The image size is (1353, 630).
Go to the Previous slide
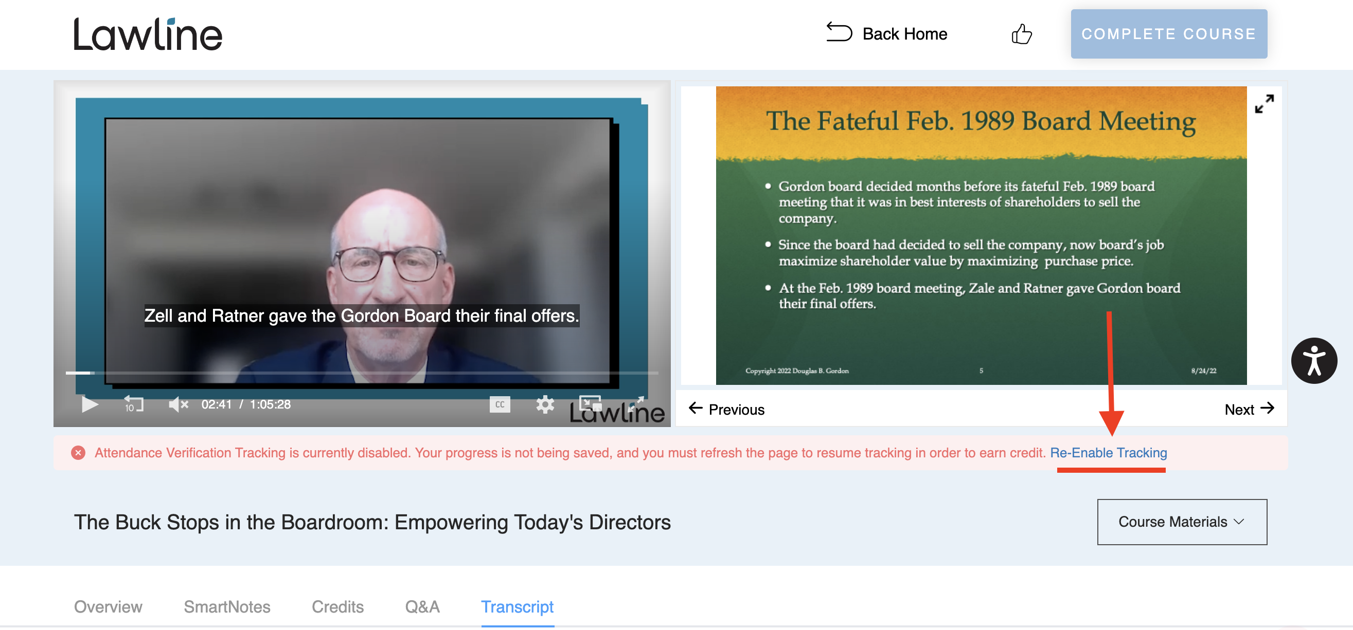click(726, 409)
